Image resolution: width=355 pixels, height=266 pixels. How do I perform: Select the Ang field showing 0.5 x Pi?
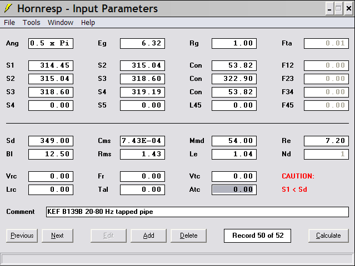(x=51, y=43)
